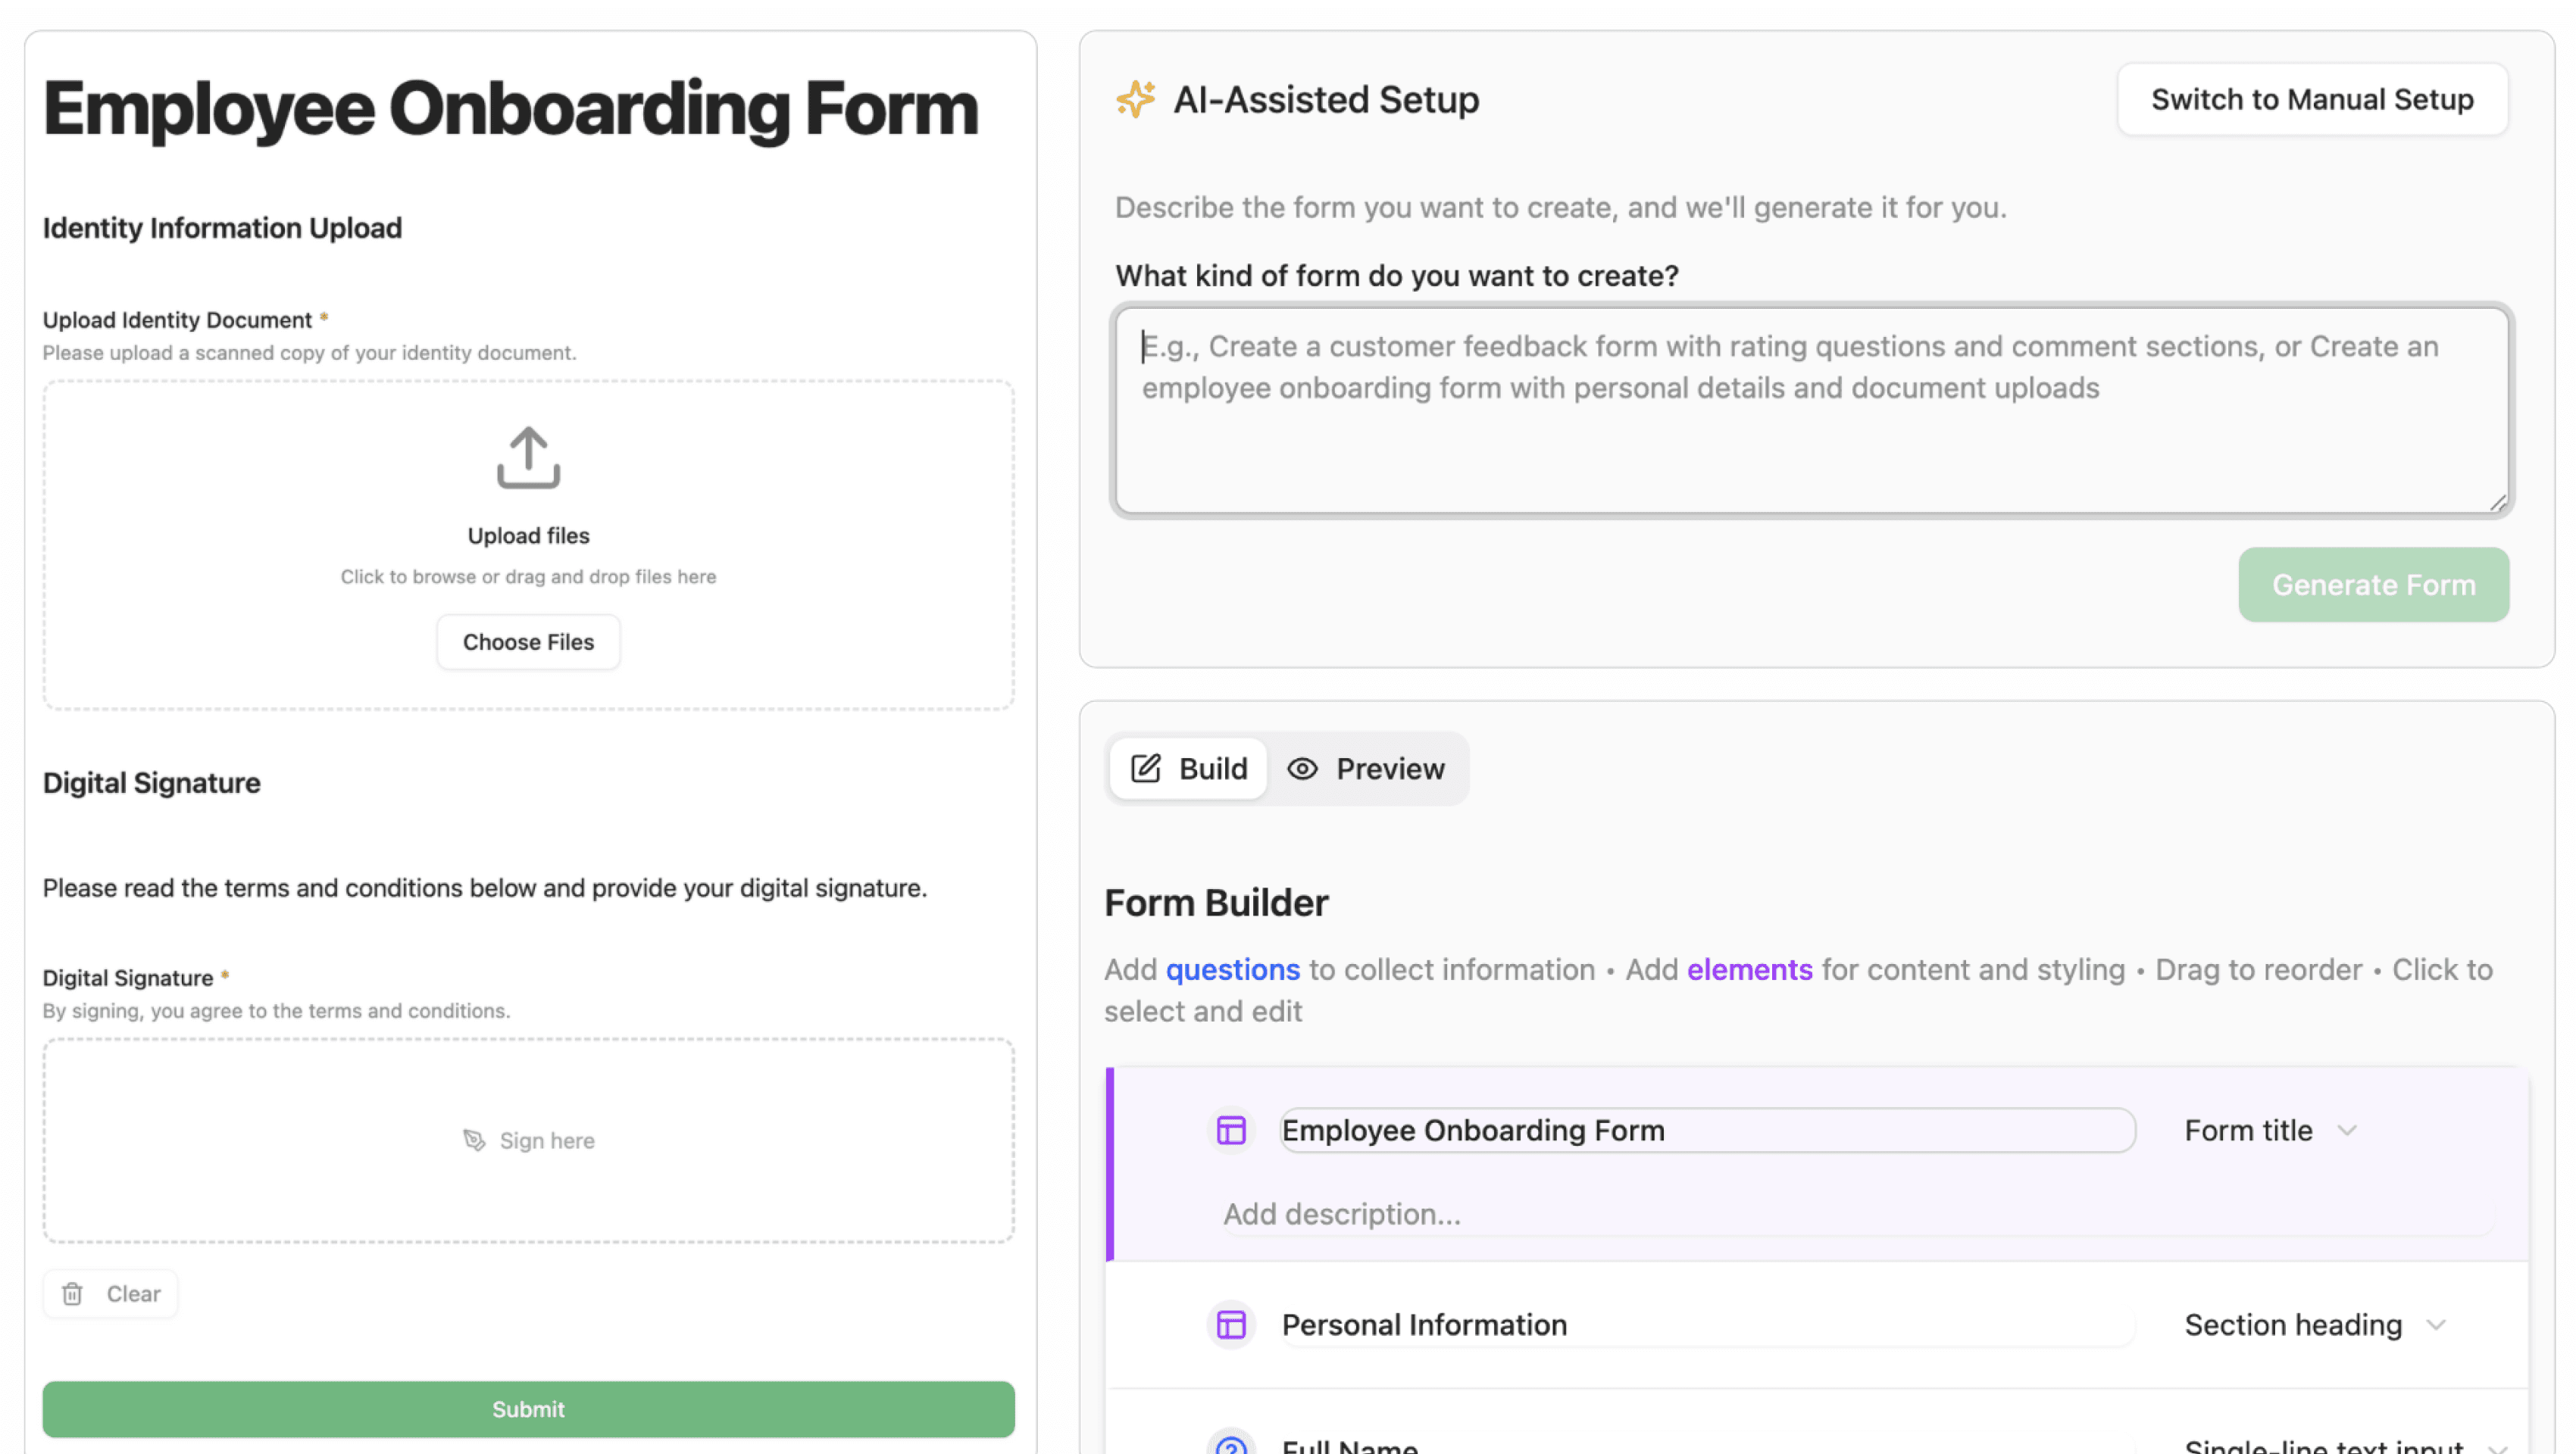Click the pen icon in the Sign here box
Viewport: 2576px width, 1454px height.
point(474,1139)
